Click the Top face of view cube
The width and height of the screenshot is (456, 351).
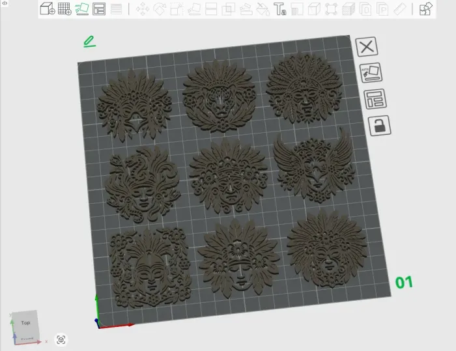(x=25, y=323)
